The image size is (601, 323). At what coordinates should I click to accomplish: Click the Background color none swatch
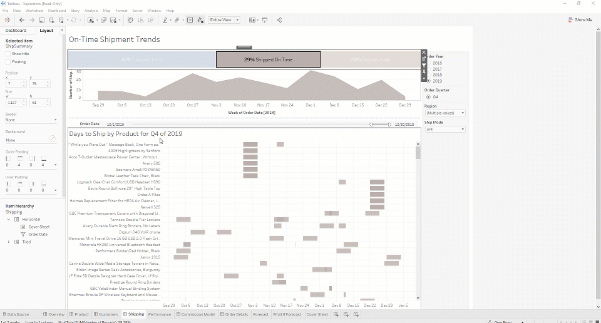pos(53,139)
